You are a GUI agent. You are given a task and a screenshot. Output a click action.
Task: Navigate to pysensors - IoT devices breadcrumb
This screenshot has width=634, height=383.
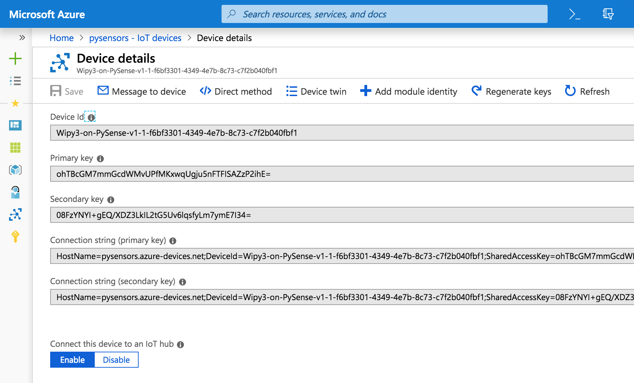[x=136, y=38]
